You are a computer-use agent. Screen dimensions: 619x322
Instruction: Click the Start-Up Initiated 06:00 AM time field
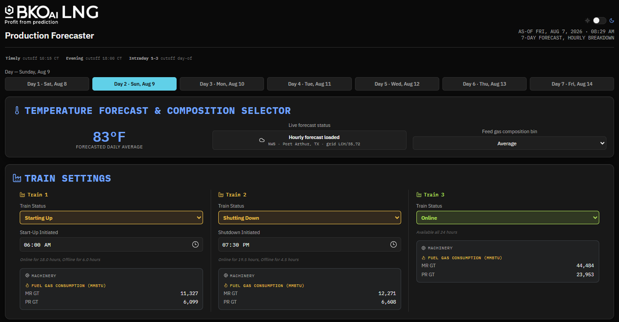tap(111, 244)
